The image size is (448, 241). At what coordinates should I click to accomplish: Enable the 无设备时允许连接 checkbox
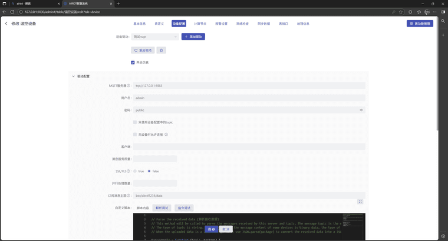click(135, 135)
